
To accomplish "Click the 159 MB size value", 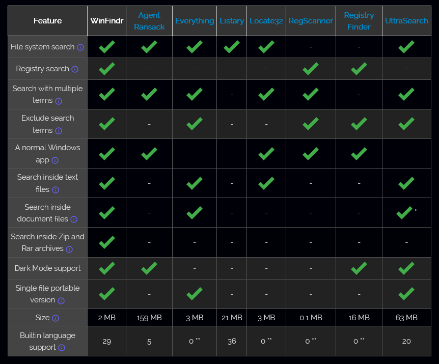I will pyautogui.click(x=149, y=318).
